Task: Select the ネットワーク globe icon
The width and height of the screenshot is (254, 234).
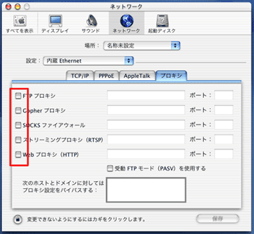Action: (126, 20)
